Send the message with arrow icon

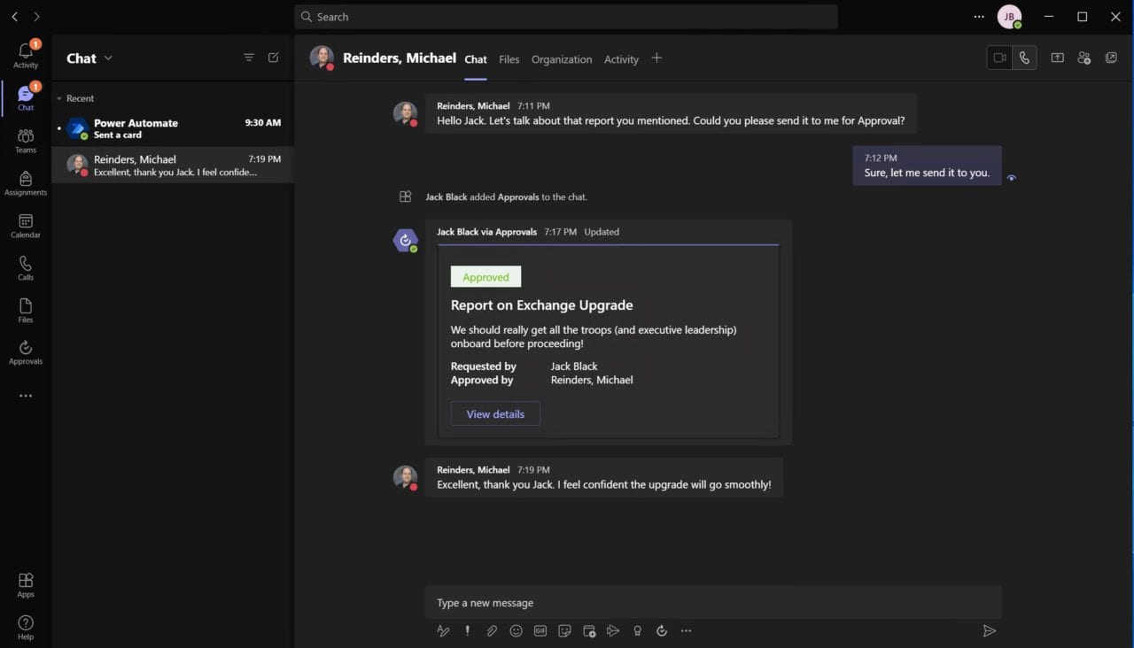click(x=990, y=631)
